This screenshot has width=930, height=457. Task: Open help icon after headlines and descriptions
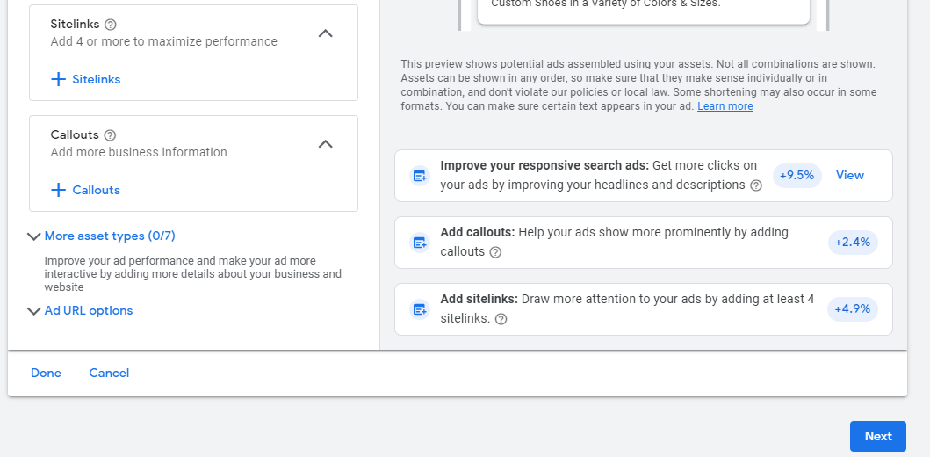pyautogui.click(x=755, y=185)
